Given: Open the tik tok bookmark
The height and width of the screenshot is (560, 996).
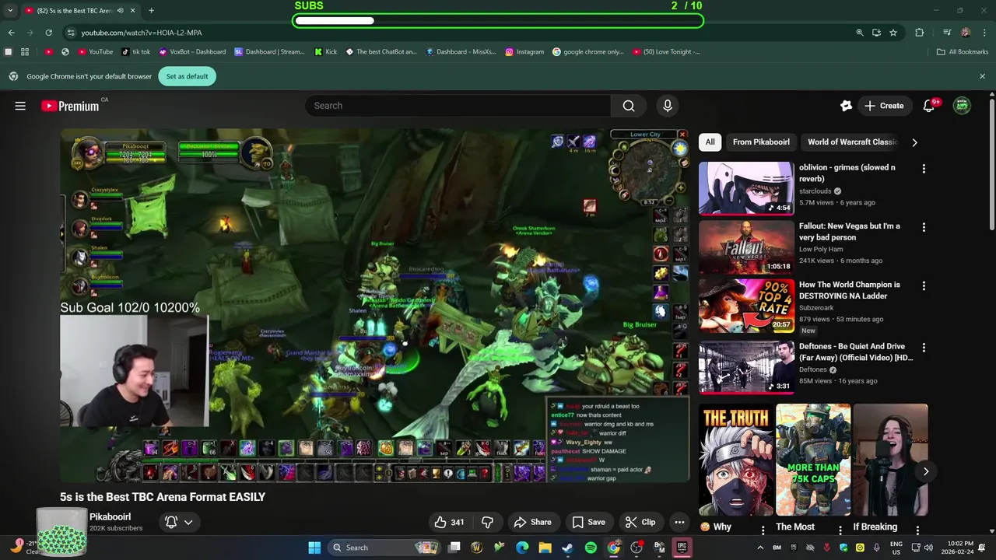Looking at the screenshot, I should 136,52.
